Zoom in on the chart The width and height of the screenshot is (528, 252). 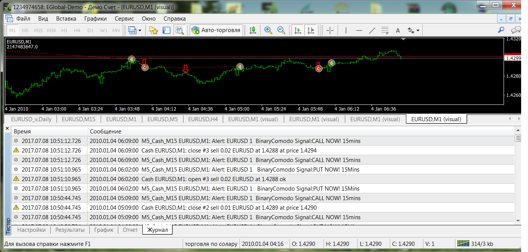tap(268, 30)
